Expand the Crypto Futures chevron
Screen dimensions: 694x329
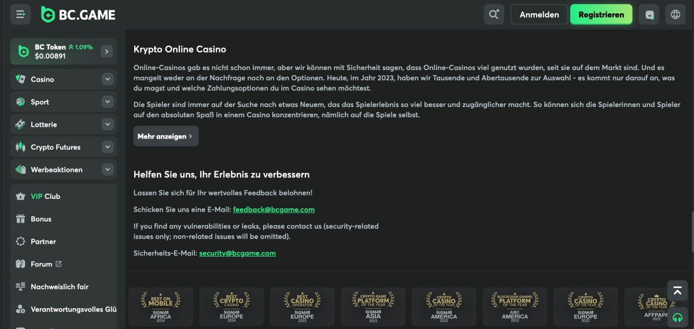tap(108, 147)
